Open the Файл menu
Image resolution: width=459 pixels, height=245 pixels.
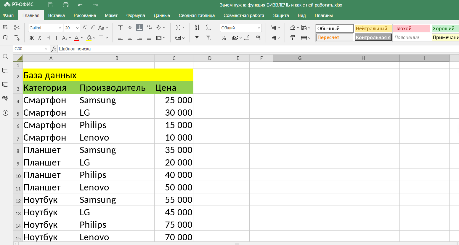(x=8, y=15)
